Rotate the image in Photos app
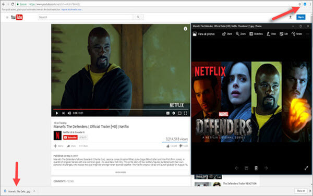The height and width of the screenshot is (196, 313). [x=297, y=34]
